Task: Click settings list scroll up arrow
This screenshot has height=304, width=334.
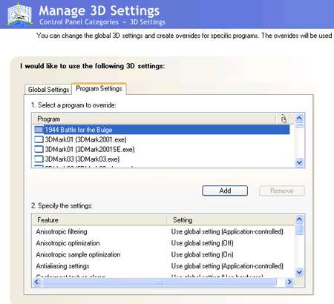Action: pos(299,219)
